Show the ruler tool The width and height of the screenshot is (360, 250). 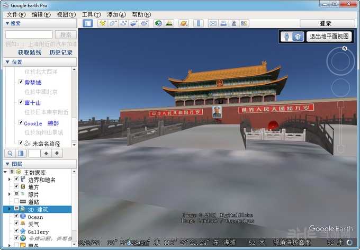click(199, 23)
